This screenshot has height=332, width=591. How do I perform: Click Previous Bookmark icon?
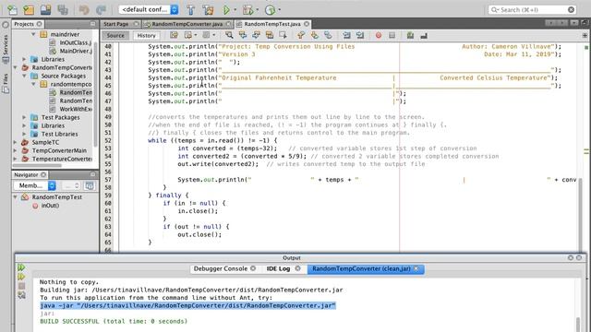click(x=301, y=35)
